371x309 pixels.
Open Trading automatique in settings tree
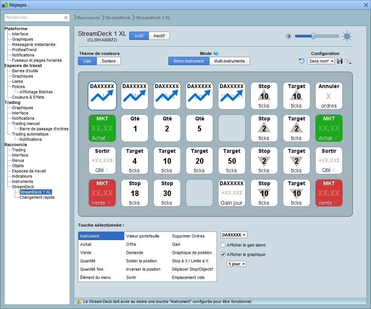30,134
